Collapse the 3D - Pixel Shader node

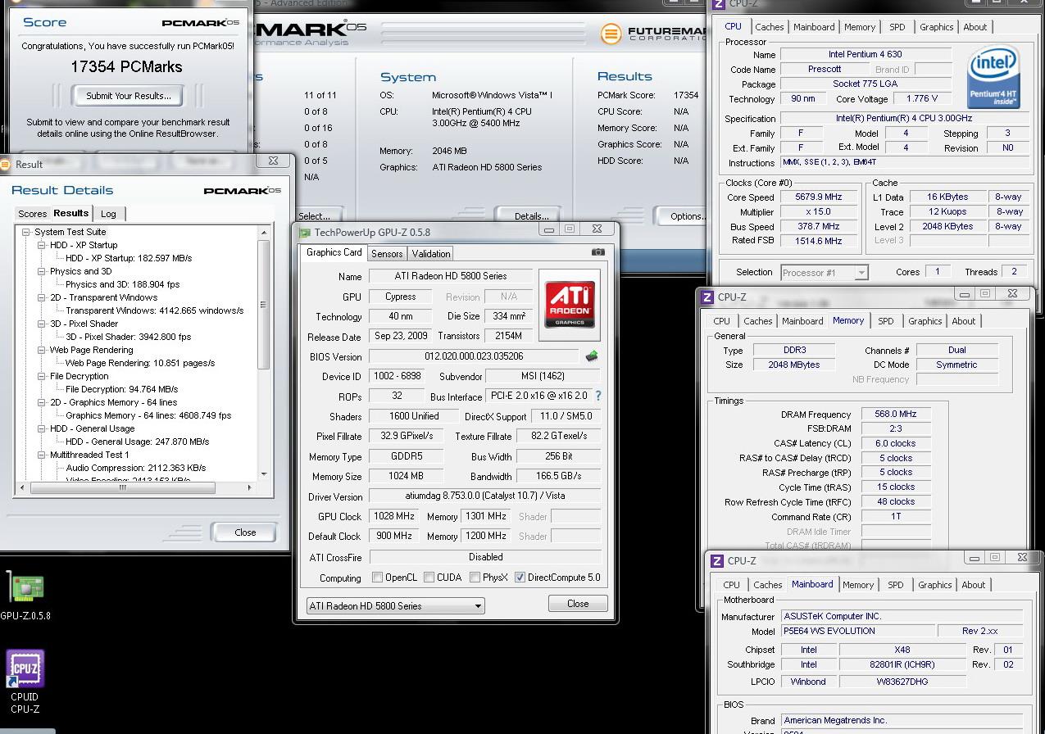tap(42, 324)
